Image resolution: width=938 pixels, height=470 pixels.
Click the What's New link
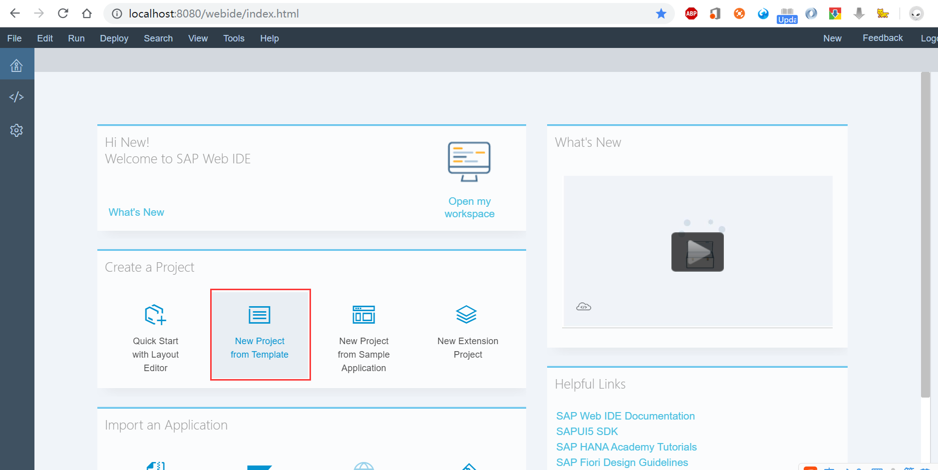[136, 212]
